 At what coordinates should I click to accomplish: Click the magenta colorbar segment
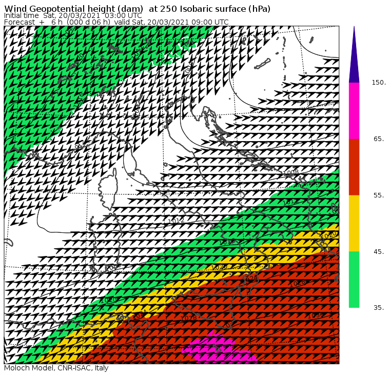tap(354, 111)
